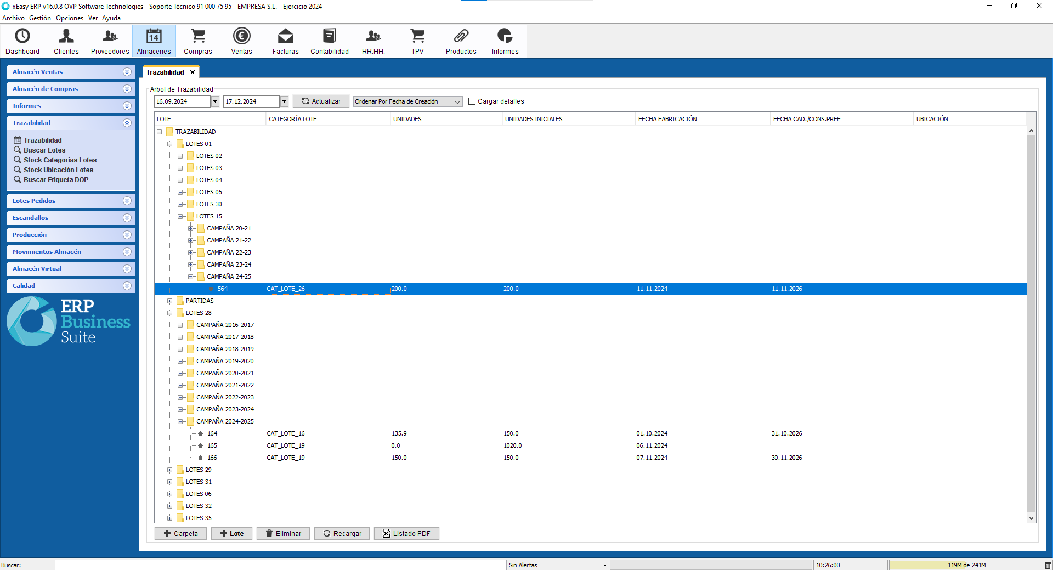
Task: Enable the Cargar detalles checkbox
Action: 472,101
